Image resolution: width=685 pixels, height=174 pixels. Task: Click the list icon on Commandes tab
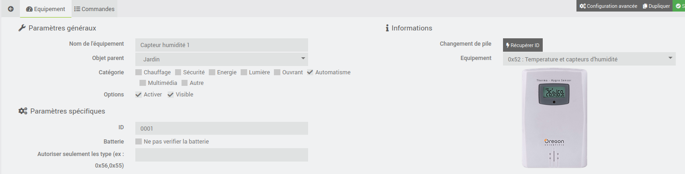click(77, 9)
